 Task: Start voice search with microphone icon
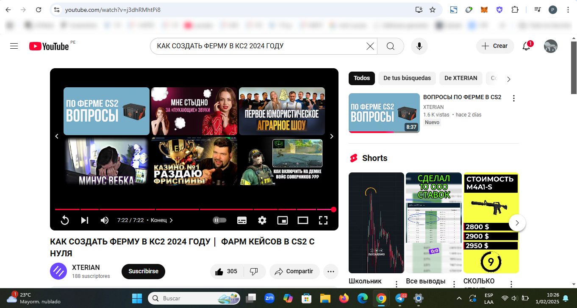[419, 46]
